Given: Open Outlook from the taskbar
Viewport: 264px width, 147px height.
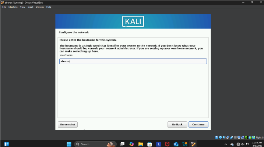Looking at the screenshot, I should 176,144.
